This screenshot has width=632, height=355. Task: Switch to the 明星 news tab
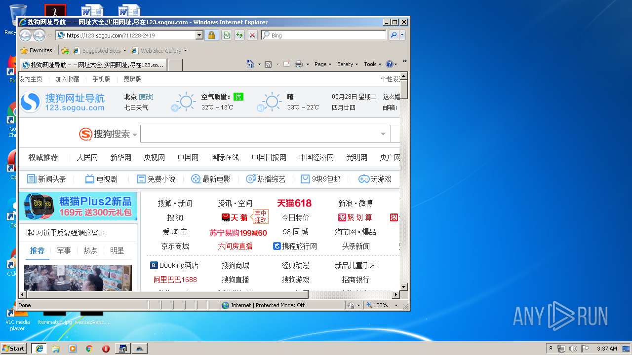pyautogui.click(x=117, y=250)
